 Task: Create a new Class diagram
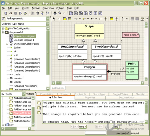pos(76,13)
